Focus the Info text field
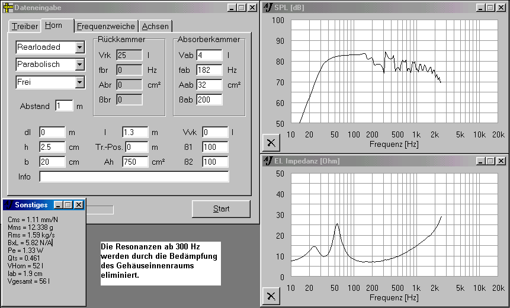 click(134, 177)
